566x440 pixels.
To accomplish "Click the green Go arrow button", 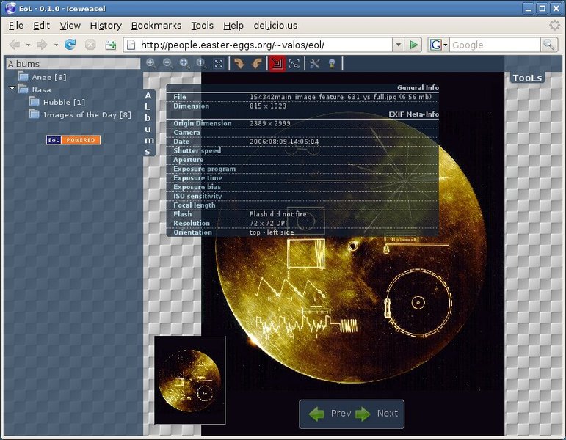I will point(413,45).
